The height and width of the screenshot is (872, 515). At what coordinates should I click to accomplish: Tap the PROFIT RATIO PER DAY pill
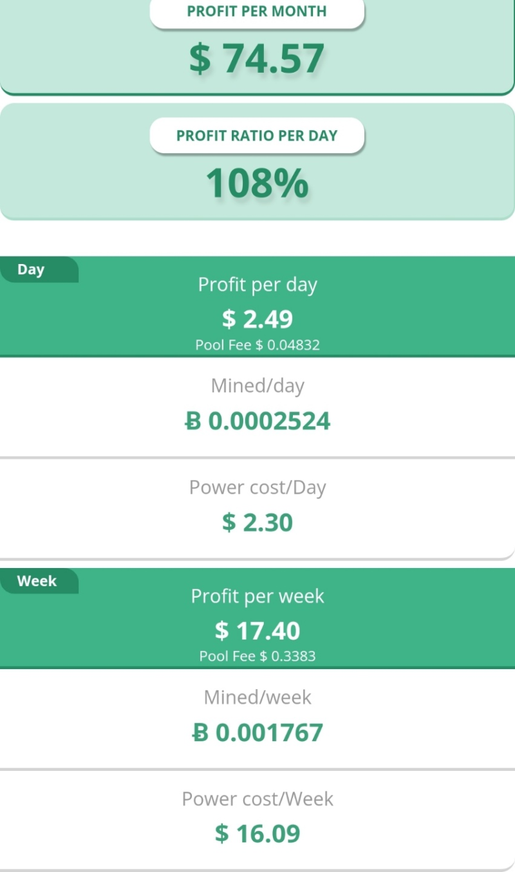click(257, 136)
